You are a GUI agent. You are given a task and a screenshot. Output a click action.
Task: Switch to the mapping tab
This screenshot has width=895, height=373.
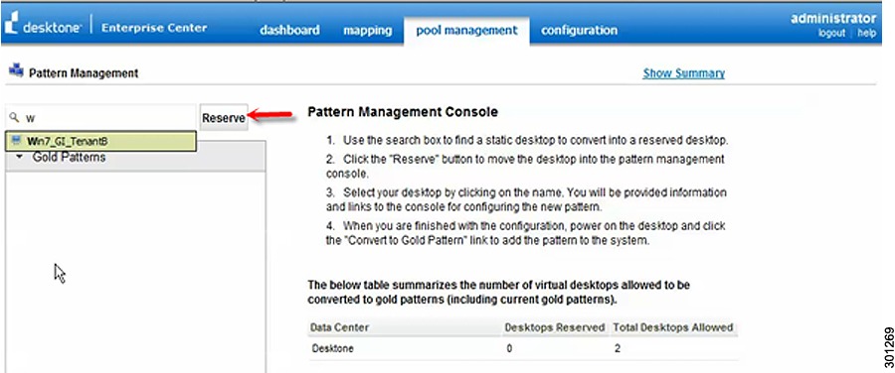pos(367,30)
